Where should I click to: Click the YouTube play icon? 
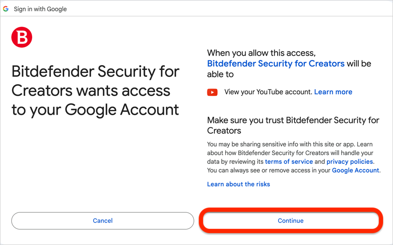[212, 93]
